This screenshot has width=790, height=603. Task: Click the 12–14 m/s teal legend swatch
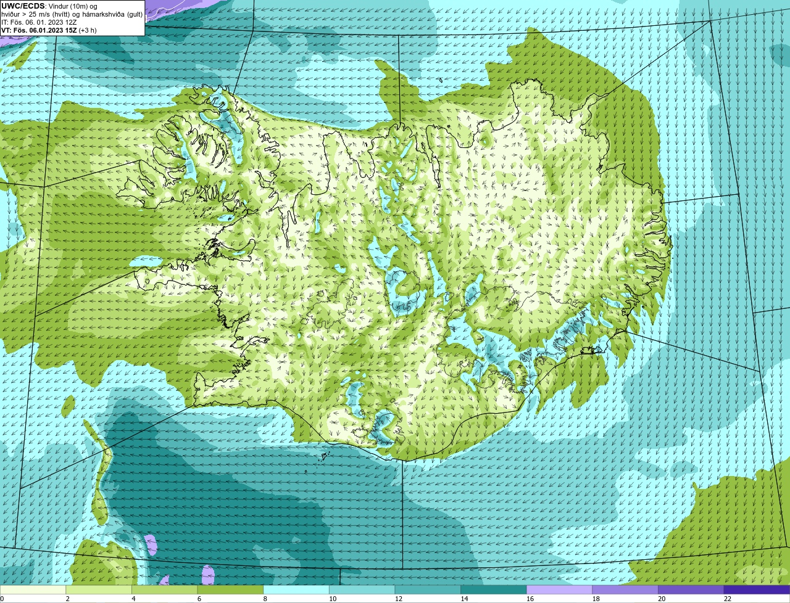[428, 589]
